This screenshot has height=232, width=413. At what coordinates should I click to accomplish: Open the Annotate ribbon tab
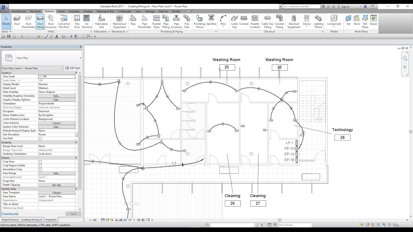[x=74, y=11]
